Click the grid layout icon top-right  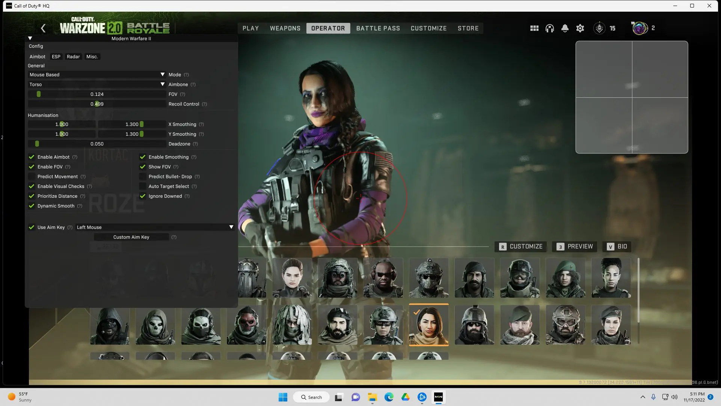[534, 28]
